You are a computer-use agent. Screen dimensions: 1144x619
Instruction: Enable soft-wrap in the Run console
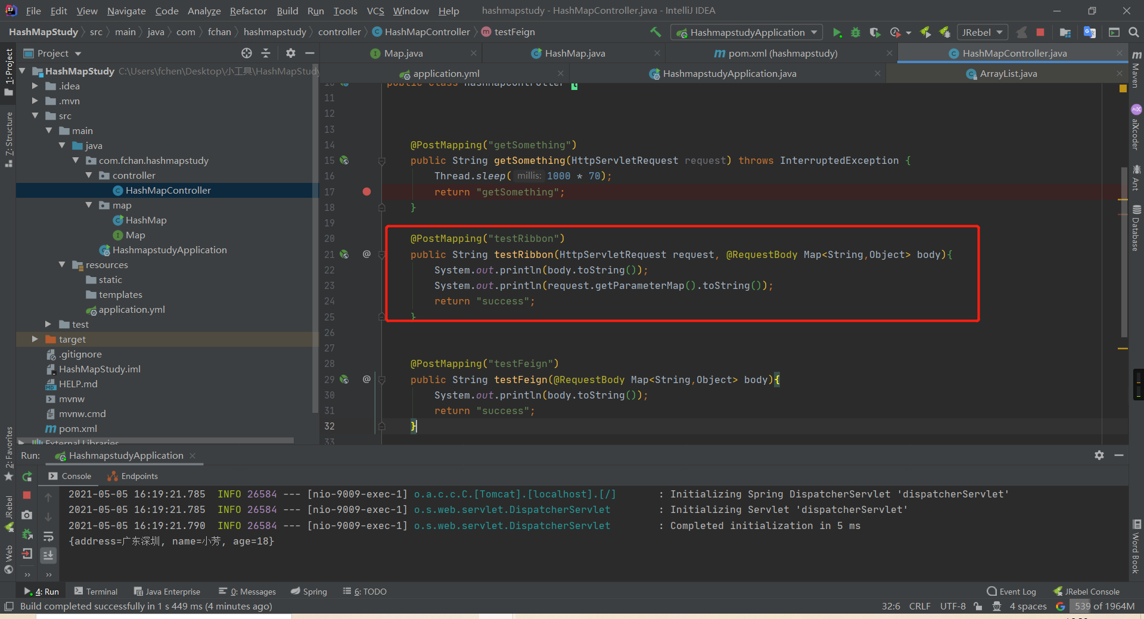(x=48, y=536)
